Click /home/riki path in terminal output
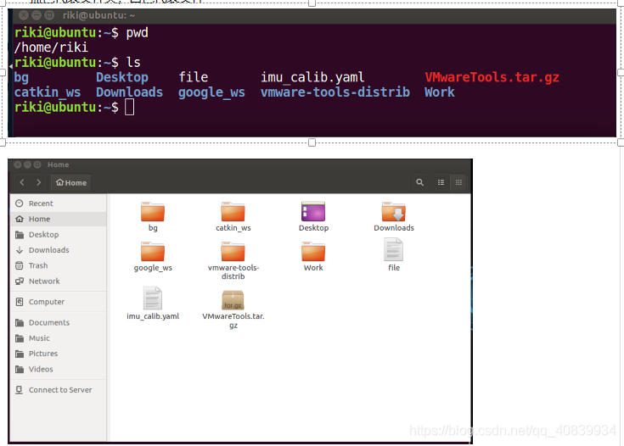The width and height of the screenshot is (624, 446). [51, 47]
